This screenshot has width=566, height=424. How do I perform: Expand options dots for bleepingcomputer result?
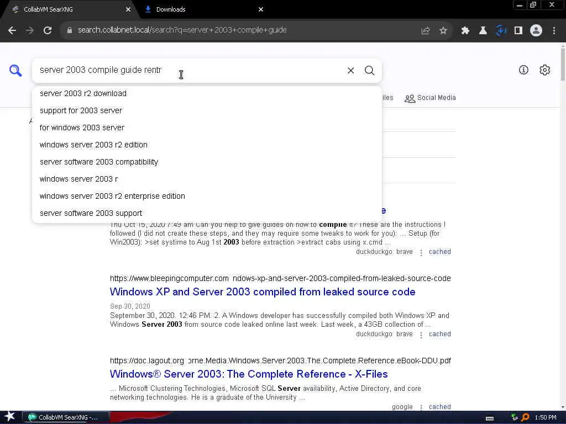coord(421,335)
